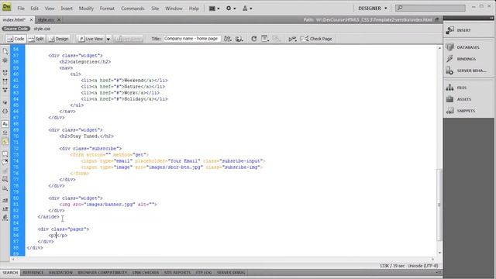Click Preview in Browser globe icon

click(x=239, y=39)
